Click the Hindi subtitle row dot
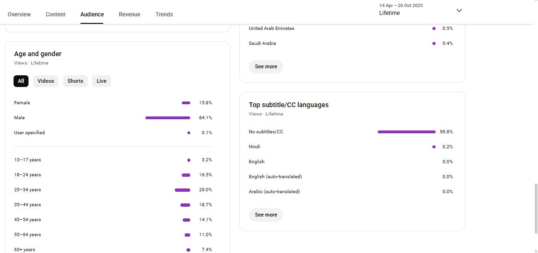Screen dimensions: 538x253 coord(434,147)
